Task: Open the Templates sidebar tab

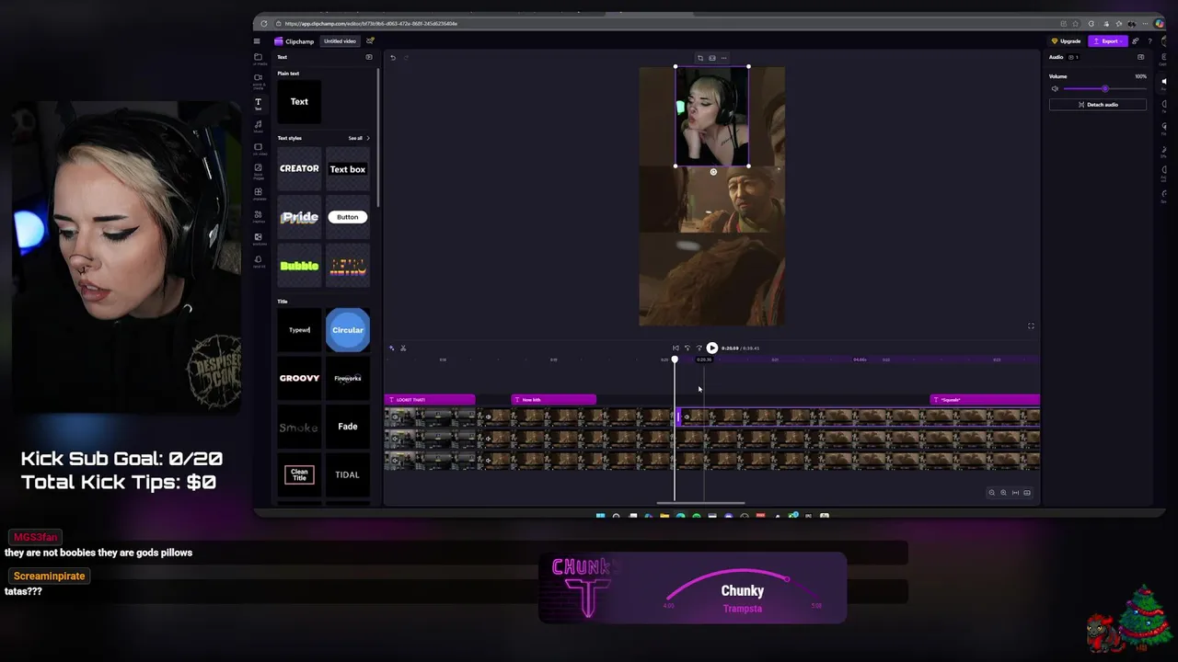Action: 259,193
